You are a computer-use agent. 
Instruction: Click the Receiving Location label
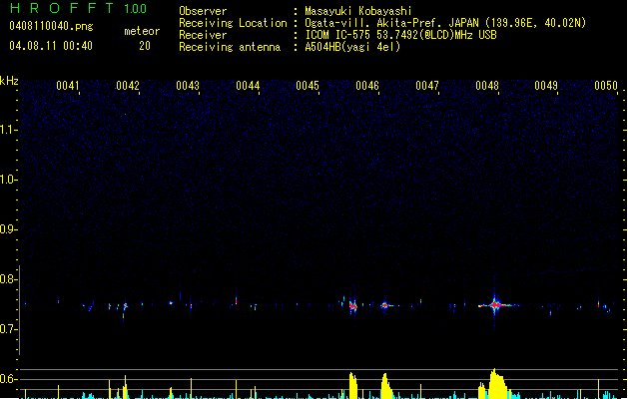[233, 23]
